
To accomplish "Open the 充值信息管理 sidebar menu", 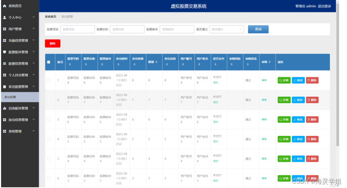I will [x=20, y=40].
